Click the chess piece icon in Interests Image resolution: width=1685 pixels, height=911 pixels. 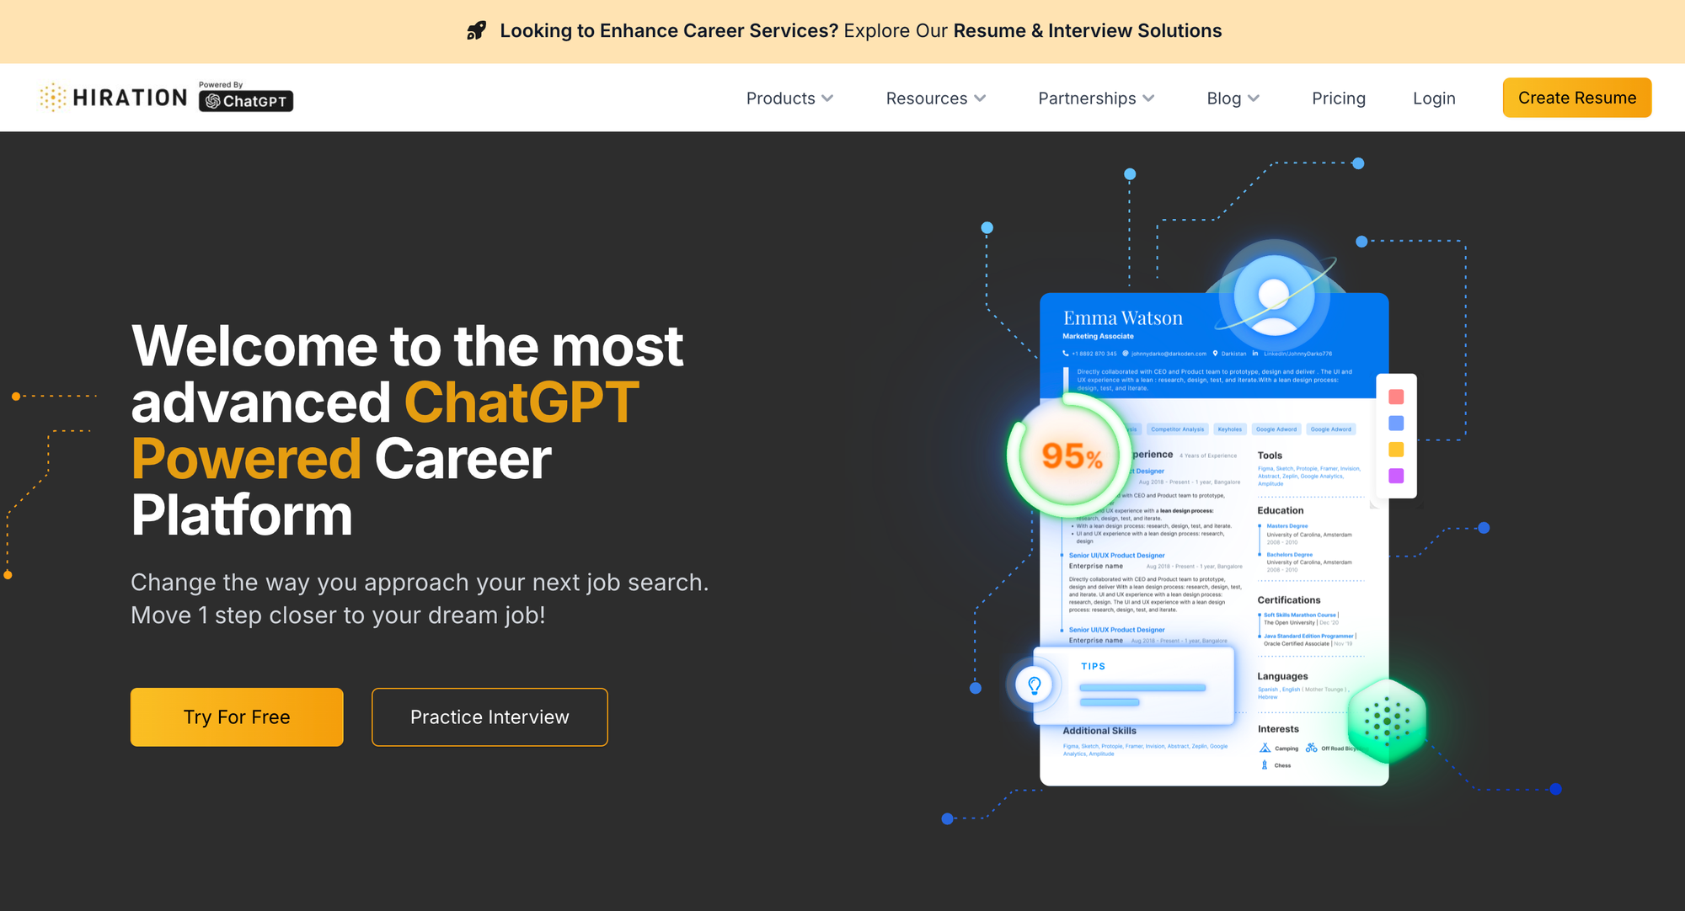pos(1265,765)
